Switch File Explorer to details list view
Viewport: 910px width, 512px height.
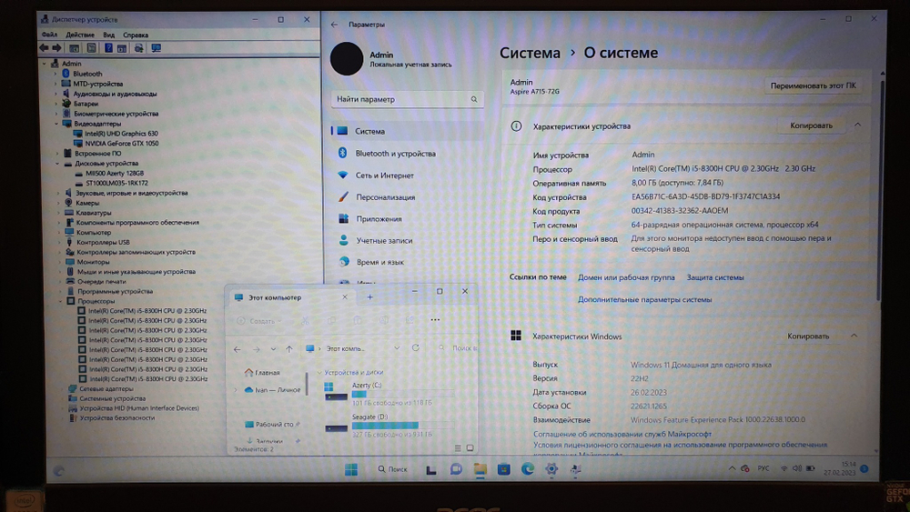pos(458,448)
